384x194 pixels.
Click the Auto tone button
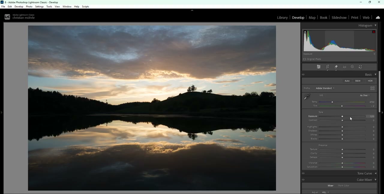[347, 81]
